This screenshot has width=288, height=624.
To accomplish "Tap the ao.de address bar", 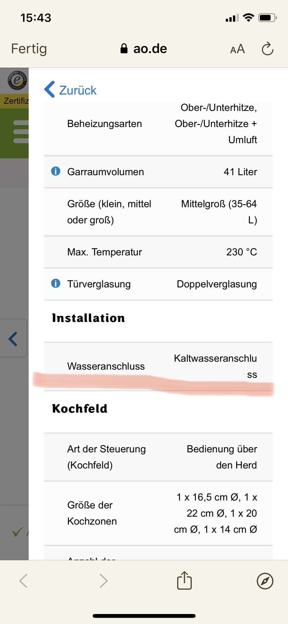I will coord(144,49).
